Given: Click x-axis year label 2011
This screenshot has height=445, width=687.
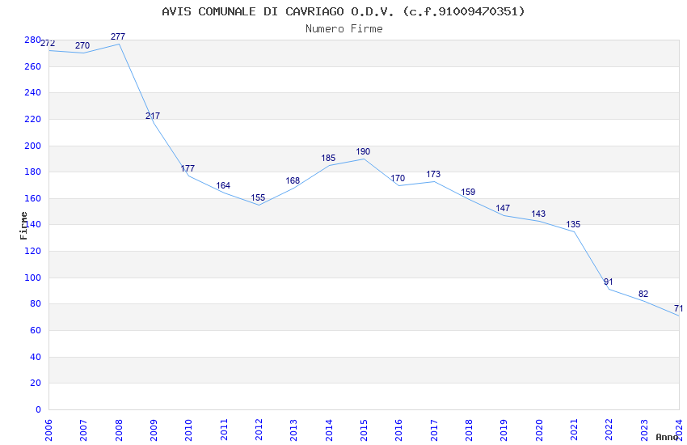Looking at the screenshot, I should coord(224,430).
